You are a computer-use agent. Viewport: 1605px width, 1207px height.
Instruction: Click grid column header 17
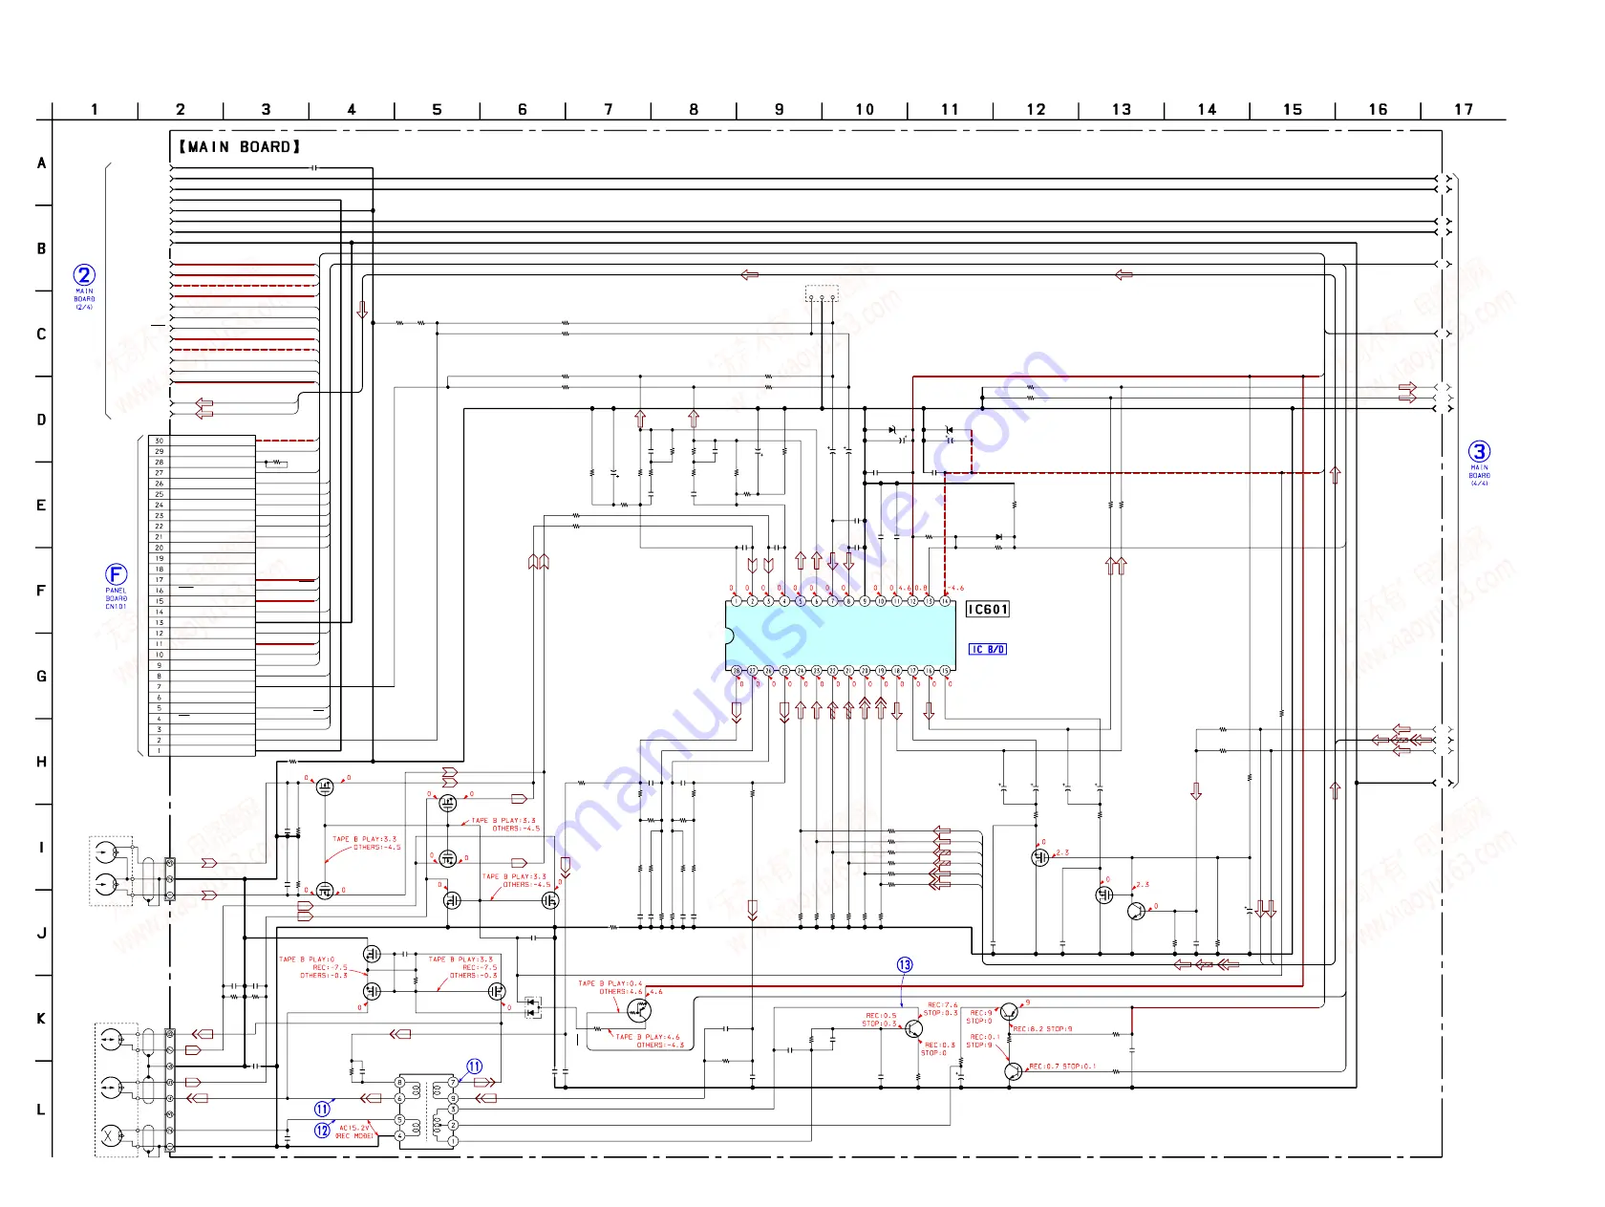pyautogui.click(x=1464, y=109)
